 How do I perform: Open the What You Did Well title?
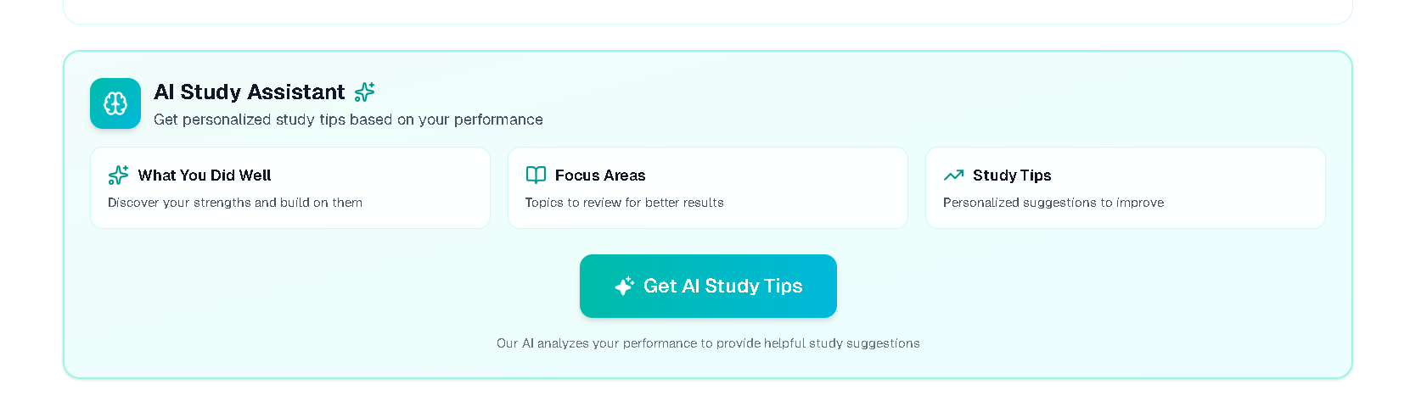click(x=205, y=175)
